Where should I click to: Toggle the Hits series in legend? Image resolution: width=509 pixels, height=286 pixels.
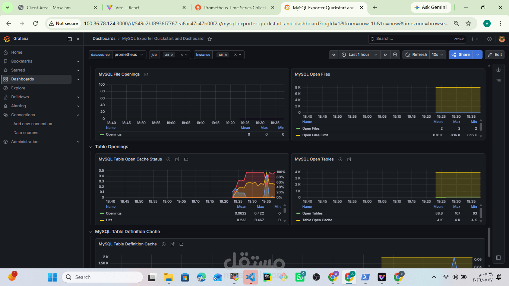point(109,220)
